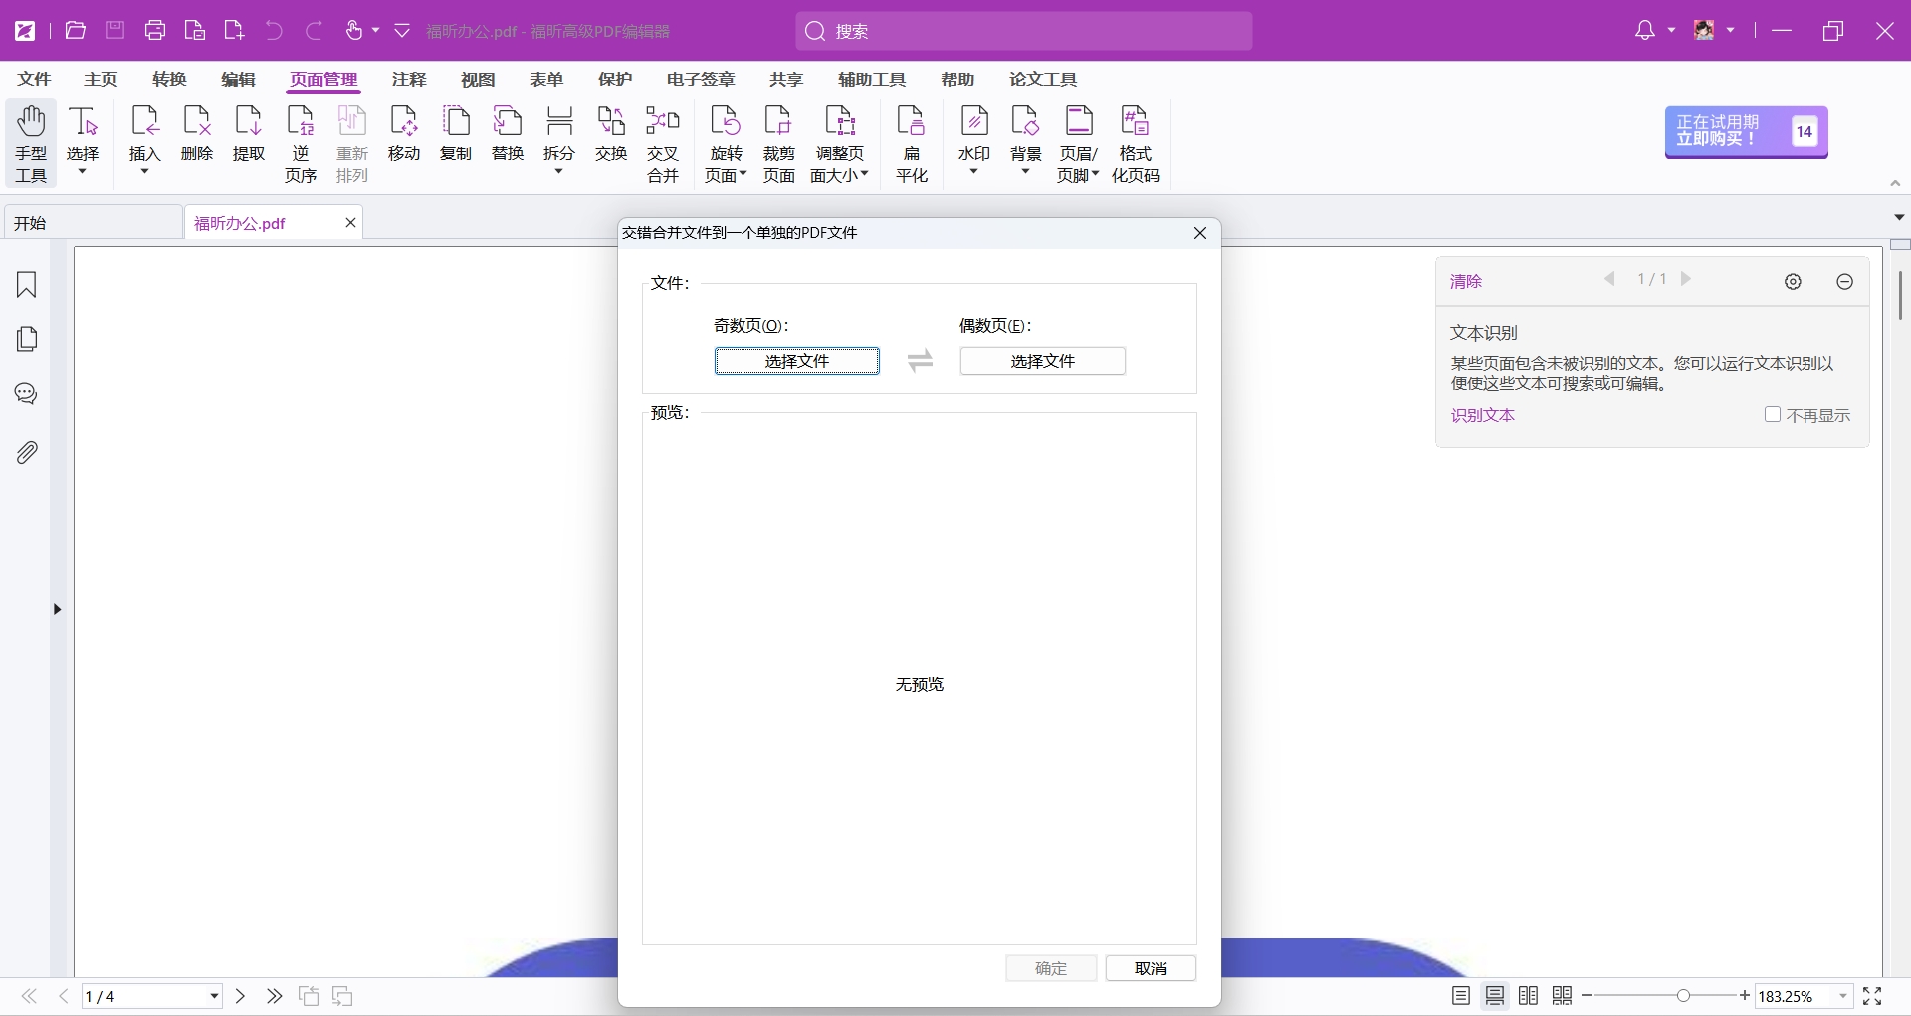
Task: Open the zoom percentage dropdown
Action: click(x=1842, y=996)
